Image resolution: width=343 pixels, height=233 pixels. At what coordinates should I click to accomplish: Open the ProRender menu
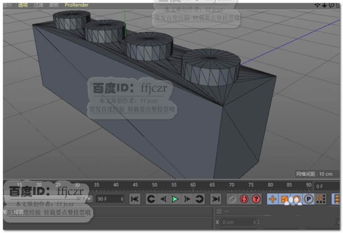click(76, 5)
